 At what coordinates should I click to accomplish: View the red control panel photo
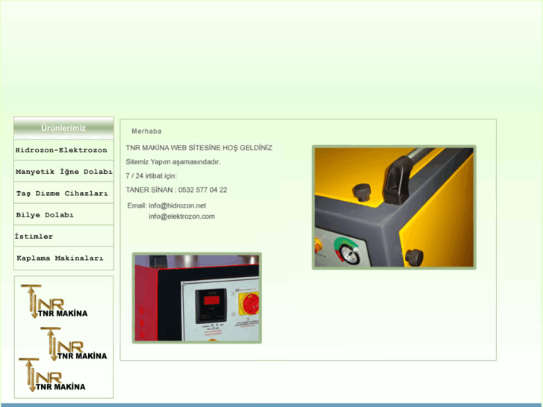[196, 298]
